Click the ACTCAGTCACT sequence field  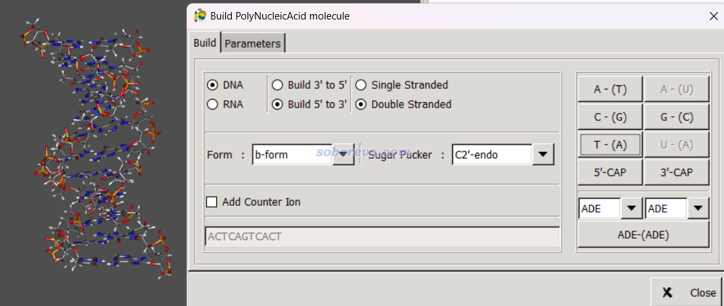[382, 237]
